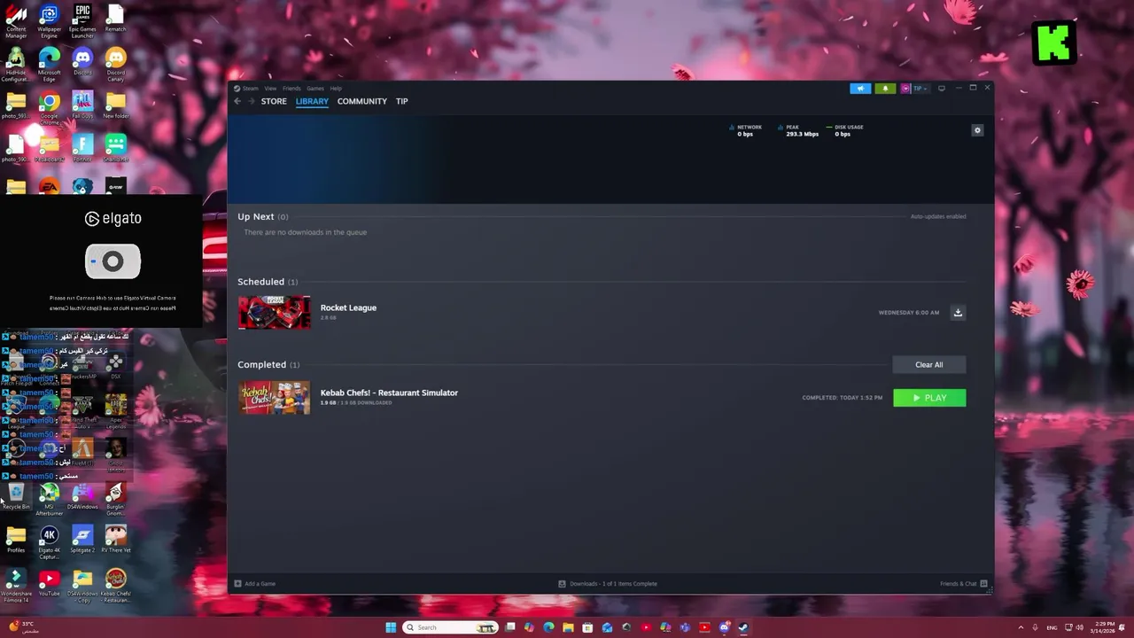Switch to the STORE tab

pyautogui.click(x=274, y=101)
